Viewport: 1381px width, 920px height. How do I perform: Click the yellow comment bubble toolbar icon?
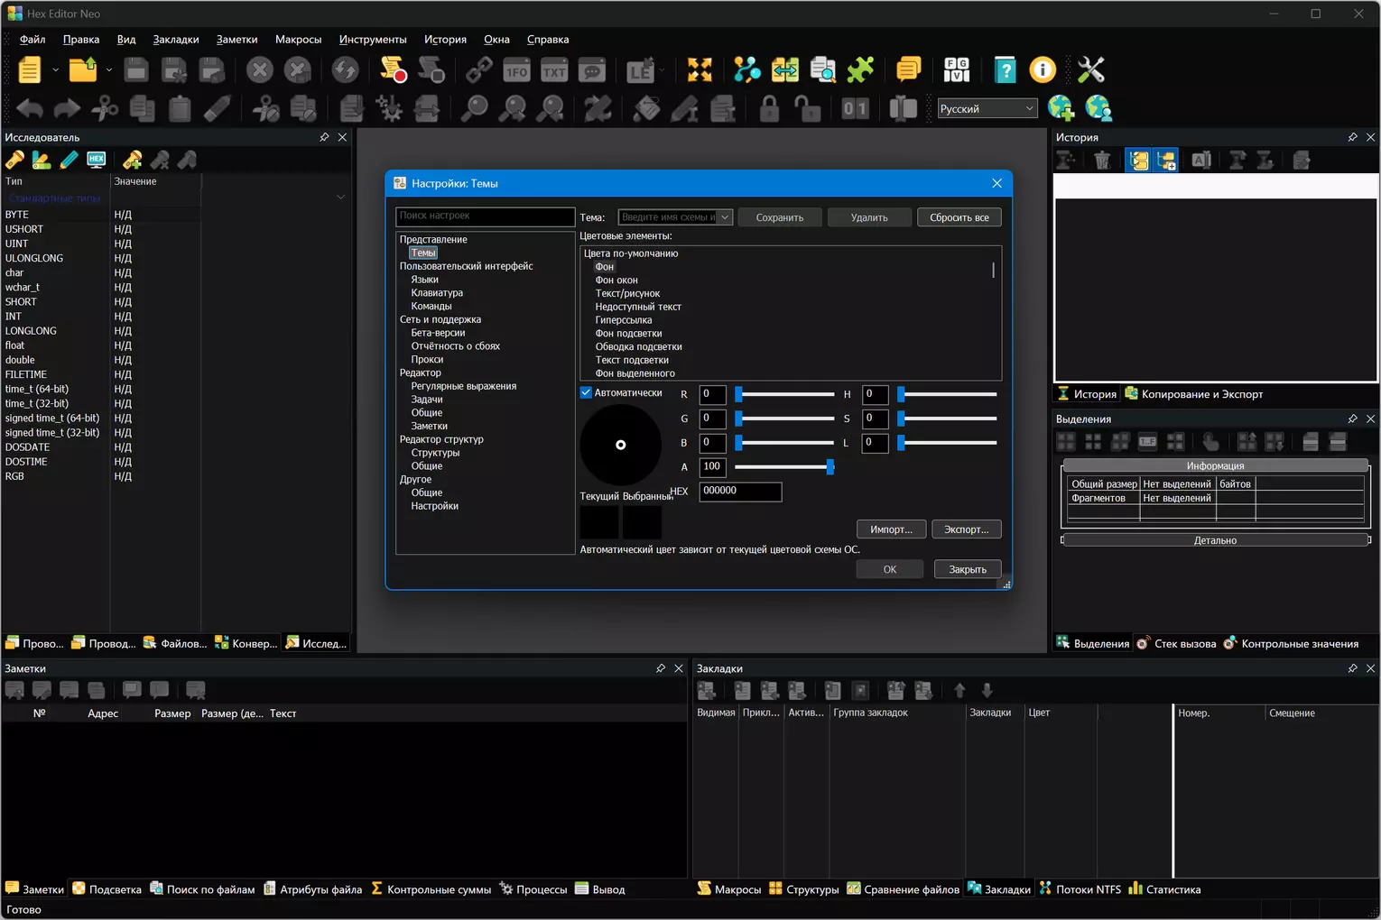point(908,70)
